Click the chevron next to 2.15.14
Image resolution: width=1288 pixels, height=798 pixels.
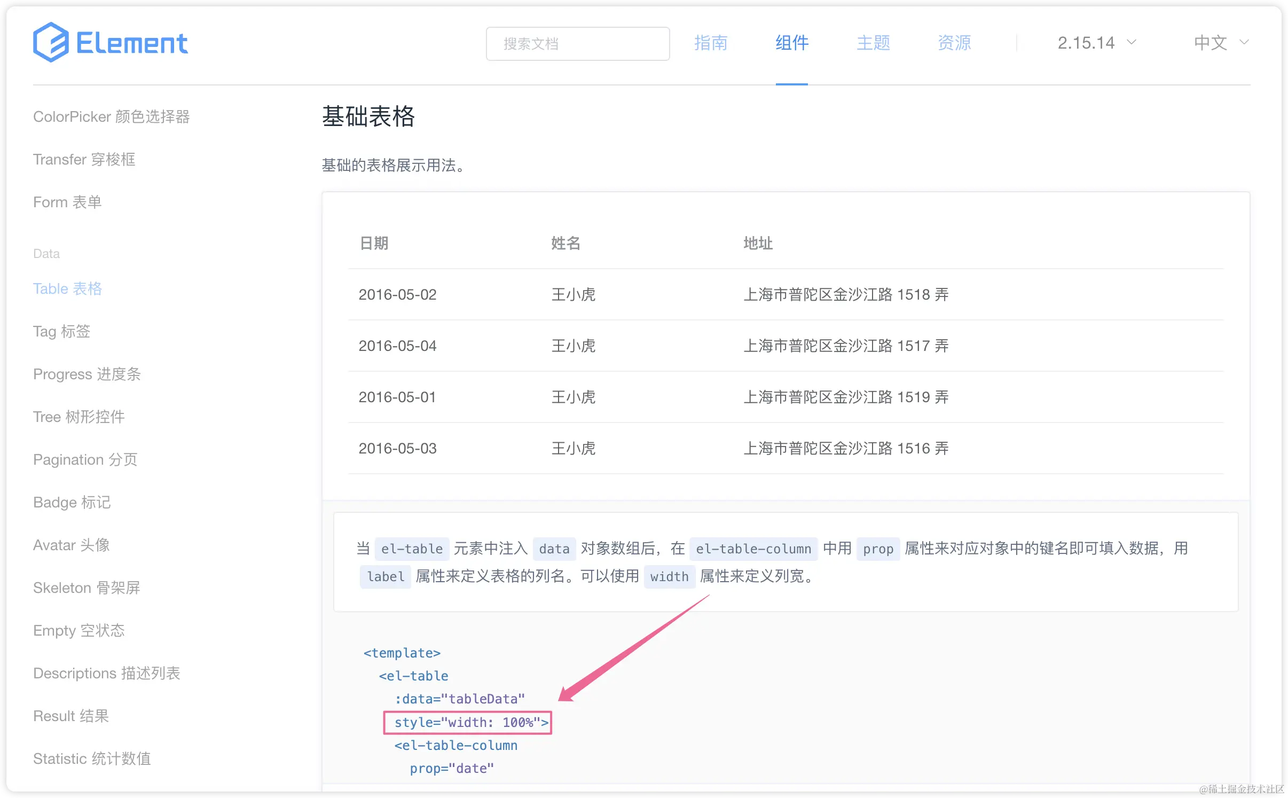[x=1132, y=43]
